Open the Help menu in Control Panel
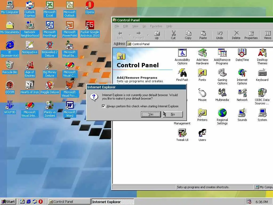The width and height of the screenshot is (273, 205). click(169, 26)
